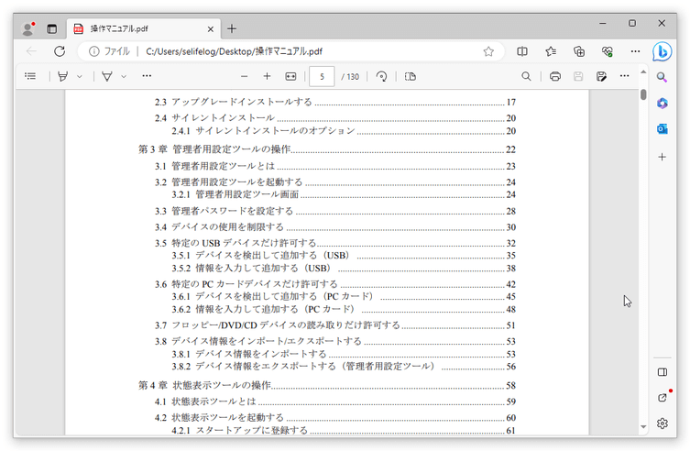Click the Save as icon in PDF toolbar
Image resolution: width=690 pixels, height=451 pixels.
pos(601,76)
